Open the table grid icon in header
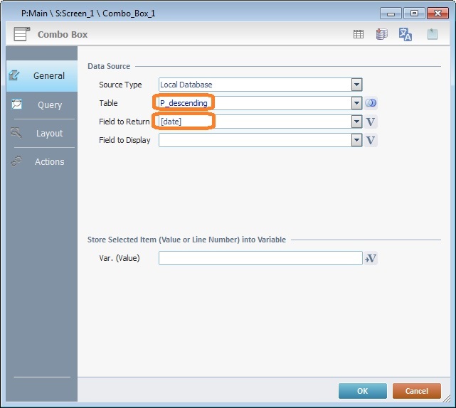Image resolution: width=456 pixels, height=408 pixels. click(359, 34)
